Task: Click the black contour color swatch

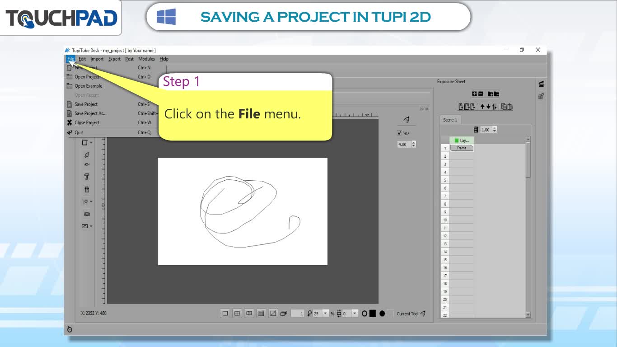Action: click(373, 314)
